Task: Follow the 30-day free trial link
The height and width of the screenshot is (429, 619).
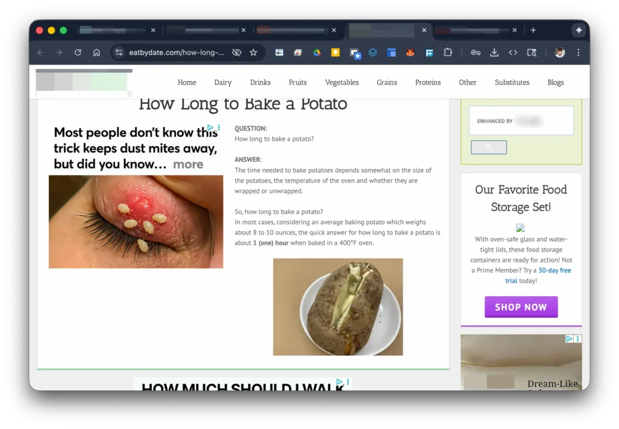Action: pos(554,271)
